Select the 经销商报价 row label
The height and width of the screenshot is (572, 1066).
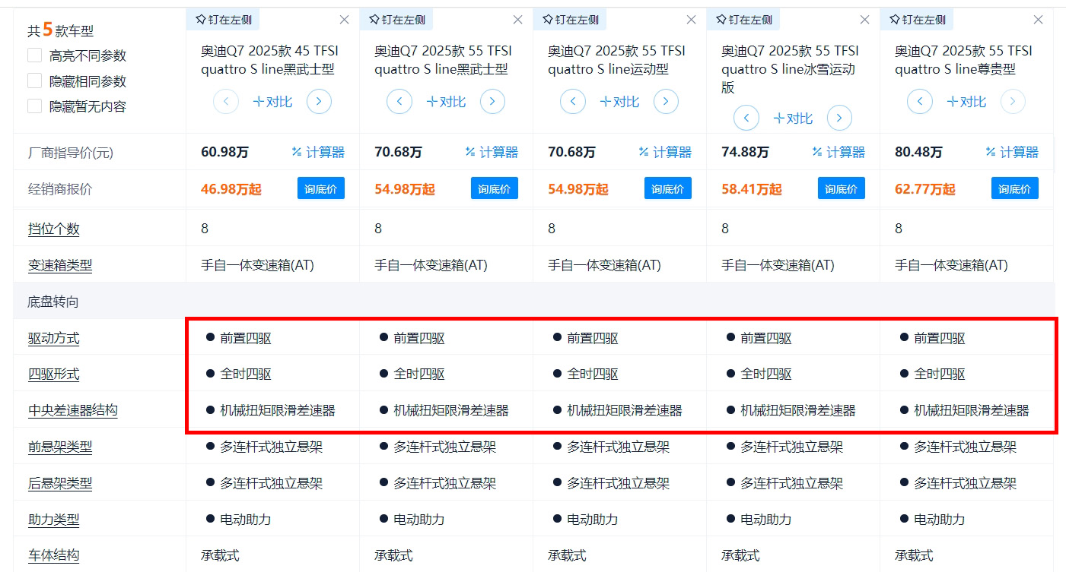60,189
